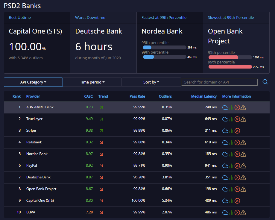
Task: Click the search magnifier icon
Action: pos(265,82)
